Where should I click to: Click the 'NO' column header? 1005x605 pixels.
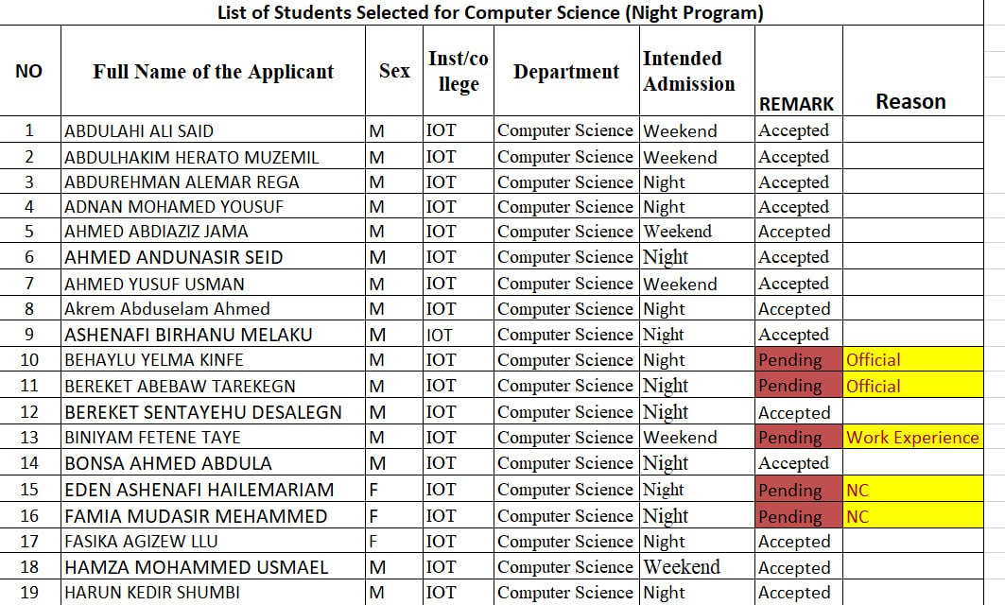(29, 71)
